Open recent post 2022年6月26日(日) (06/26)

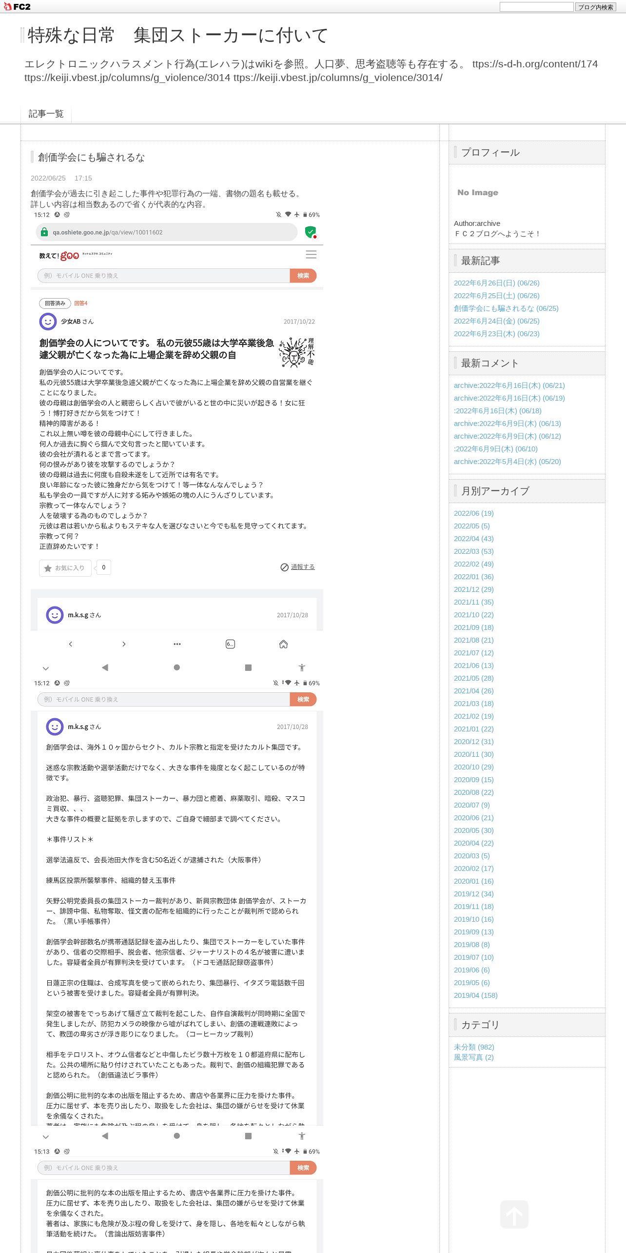coord(496,283)
